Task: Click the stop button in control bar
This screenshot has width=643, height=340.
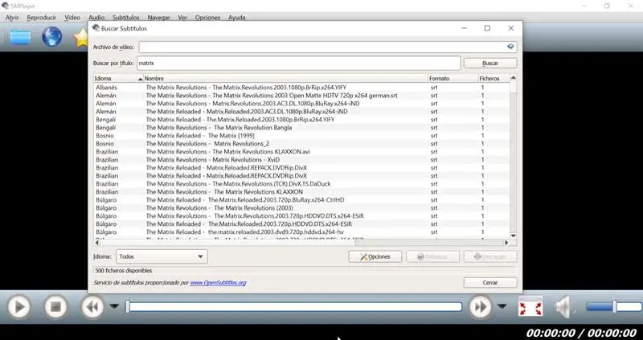Action: coord(55,307)
